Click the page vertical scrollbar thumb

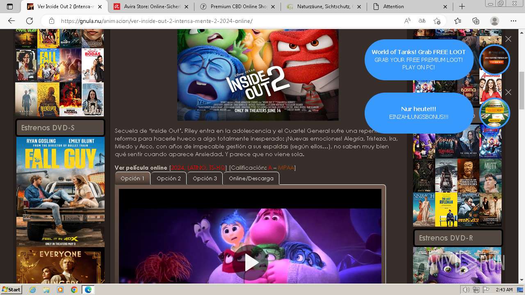click(521, 91)
